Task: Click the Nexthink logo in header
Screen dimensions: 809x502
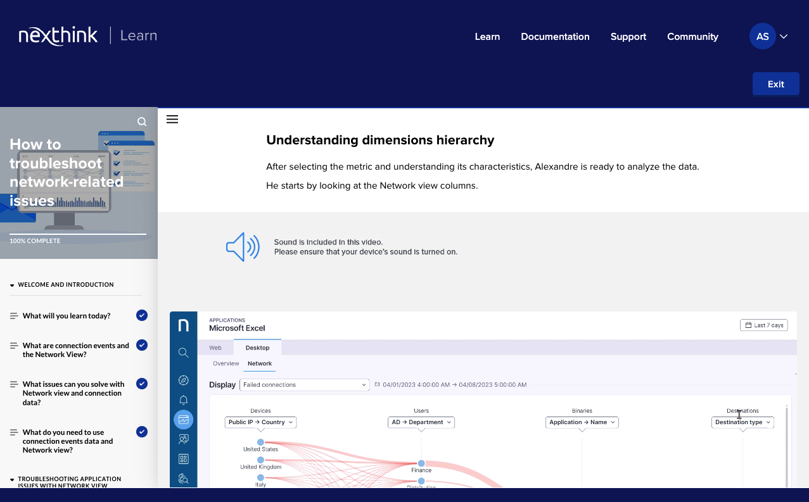Action: 58,36
